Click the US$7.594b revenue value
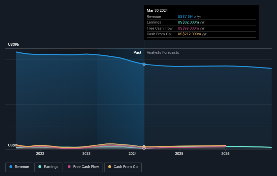 click(x=187, y=16)
